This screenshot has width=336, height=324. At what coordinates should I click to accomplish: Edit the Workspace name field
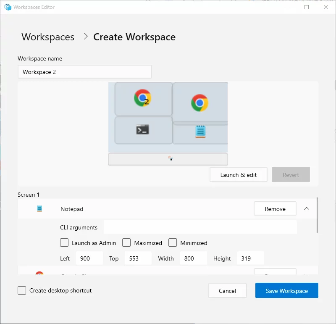(x=85, y=72)
